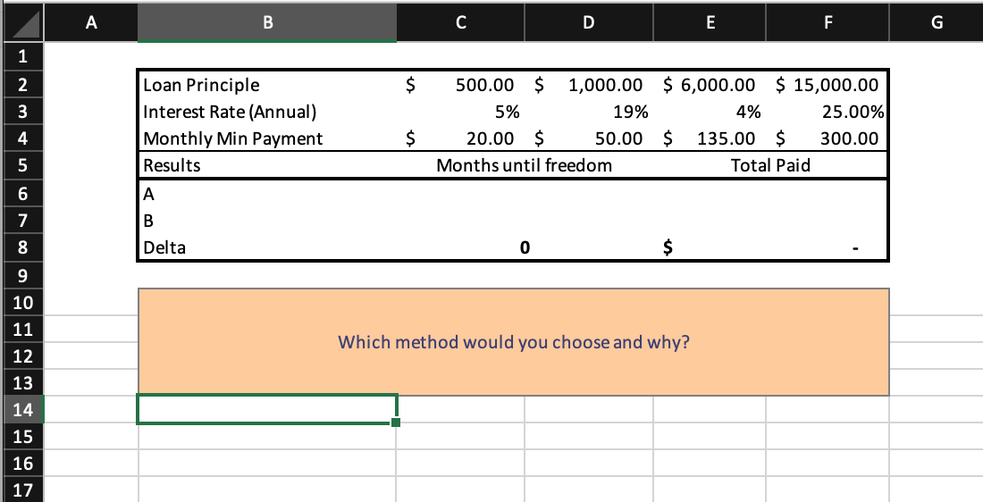Select column B header
This screenshot has width=983, height=502.
point(267,22)
